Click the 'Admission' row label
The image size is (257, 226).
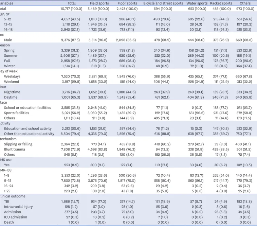click(x=13, y=212)
